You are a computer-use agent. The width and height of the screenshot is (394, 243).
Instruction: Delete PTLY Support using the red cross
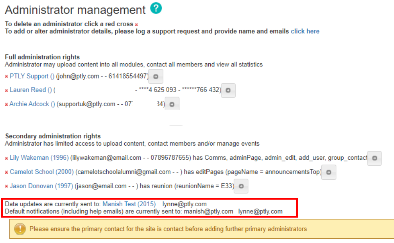[7, 77]
